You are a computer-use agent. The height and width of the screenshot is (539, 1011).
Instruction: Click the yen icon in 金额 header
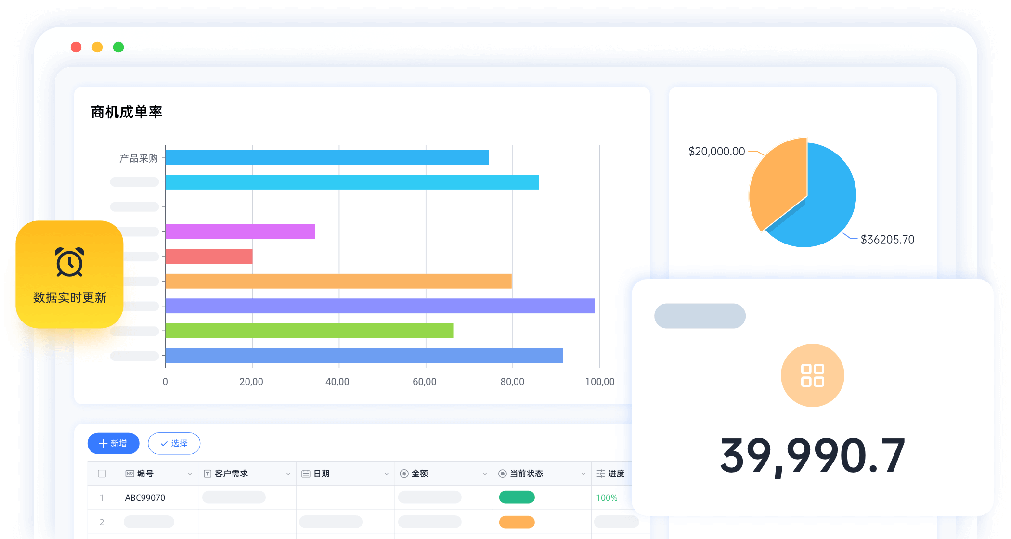point(404,474)
